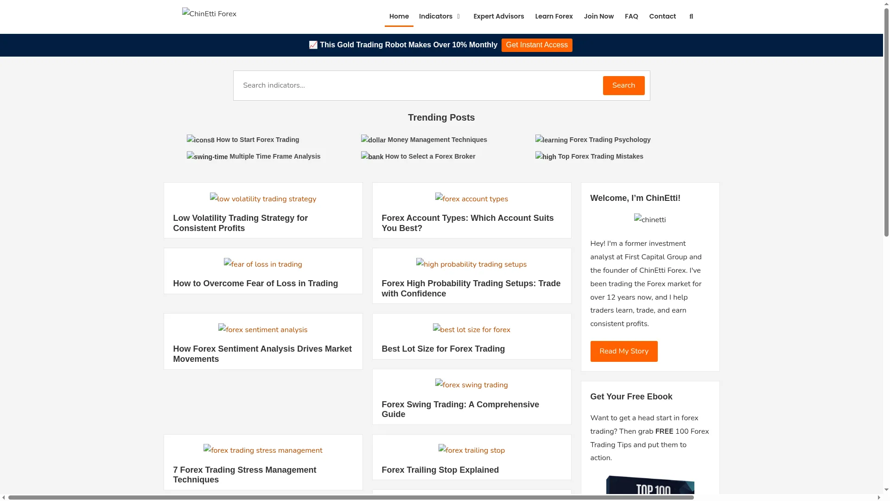Open Top Forex Trading Mistakes post
The image size is (890, 501).
601,156
